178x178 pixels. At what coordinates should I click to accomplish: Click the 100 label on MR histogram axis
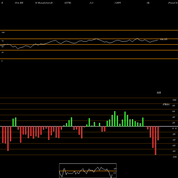(x=174, y=100)
